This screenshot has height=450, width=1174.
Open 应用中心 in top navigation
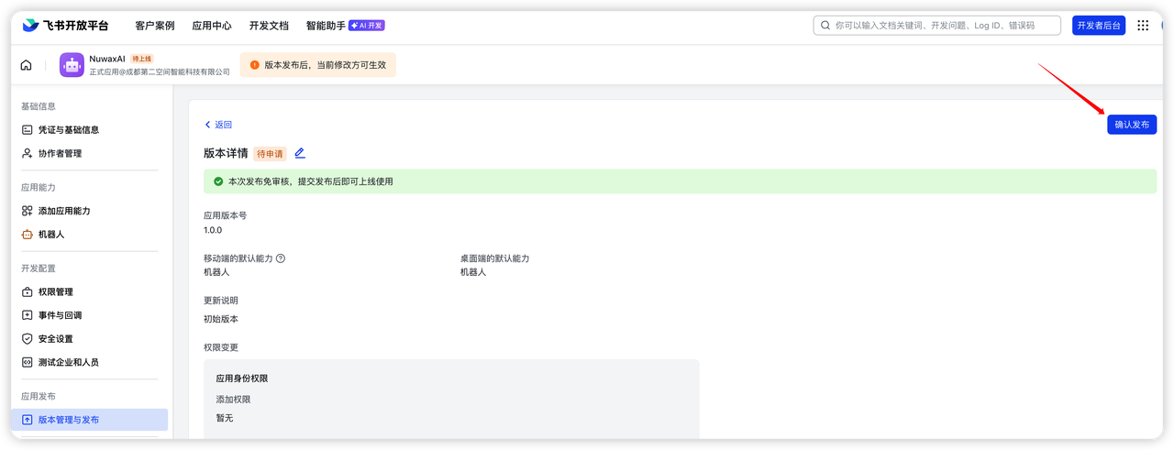point(212,26)
